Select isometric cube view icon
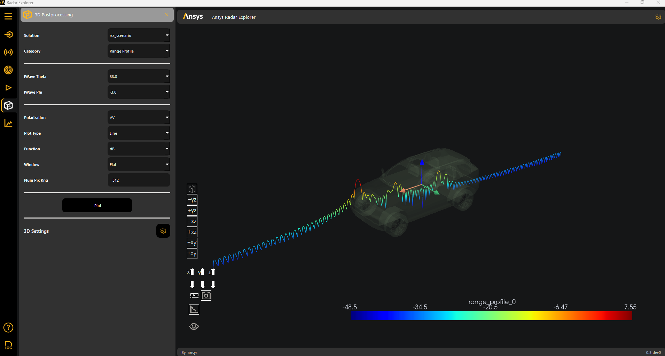The image size is (665, 356). tap(192, 189)
